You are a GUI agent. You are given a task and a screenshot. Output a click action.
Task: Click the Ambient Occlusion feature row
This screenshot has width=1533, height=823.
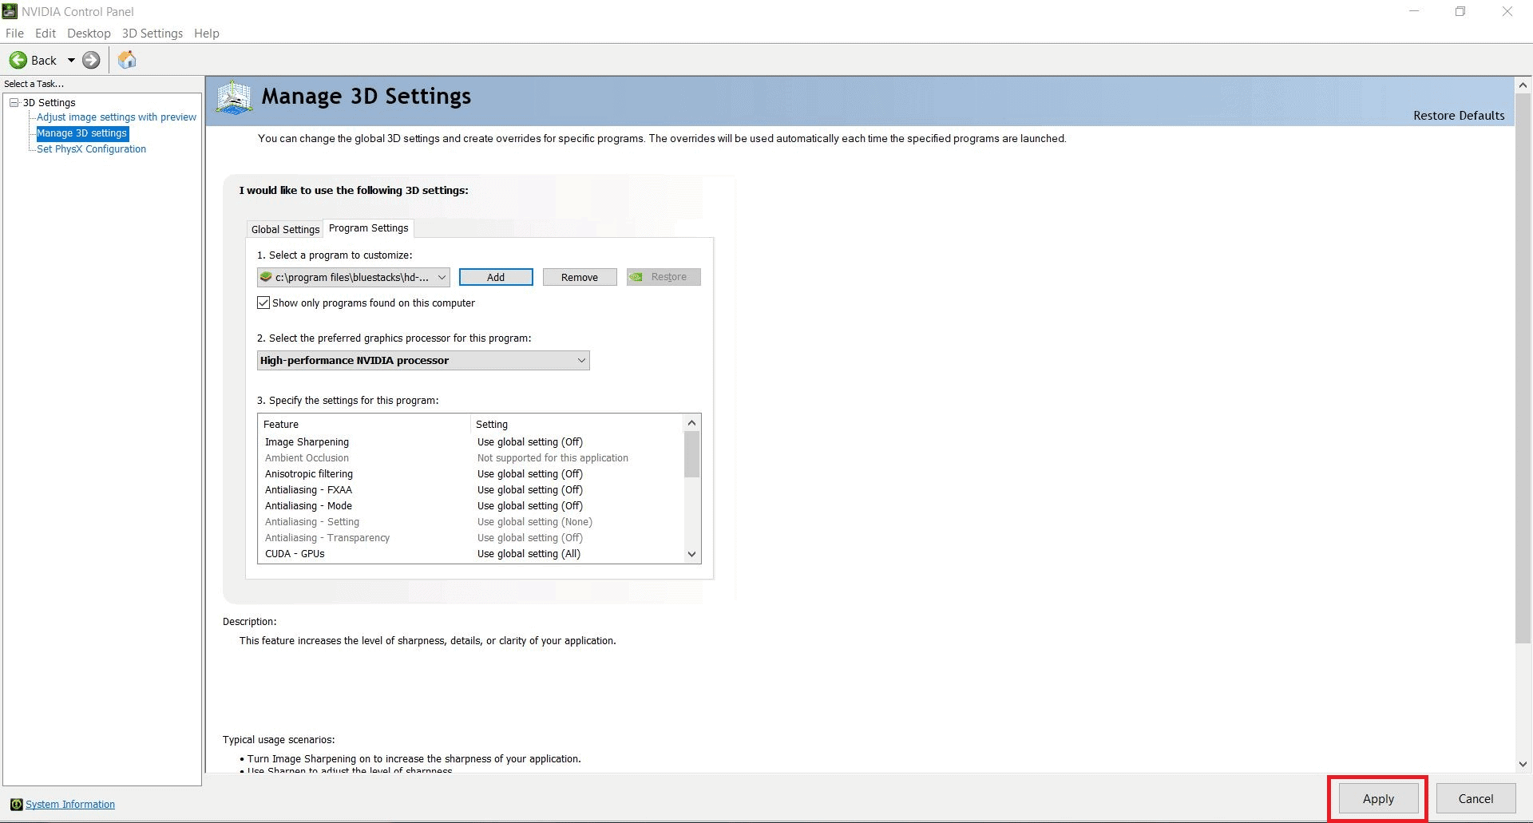pyautogui.click(x=471, y=457)
